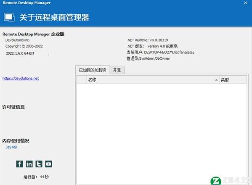Image resolution: width=252 pixels, height=185 pixels.
Task: Sort by the 名称 column header
Action: (x=153, y=79)
